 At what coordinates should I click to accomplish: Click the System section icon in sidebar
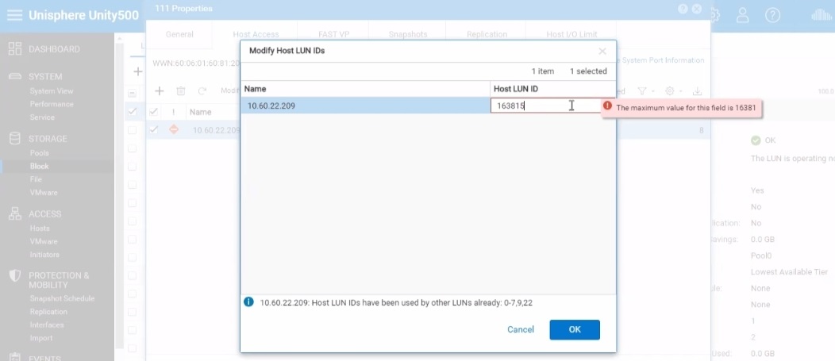coord(15,76)
